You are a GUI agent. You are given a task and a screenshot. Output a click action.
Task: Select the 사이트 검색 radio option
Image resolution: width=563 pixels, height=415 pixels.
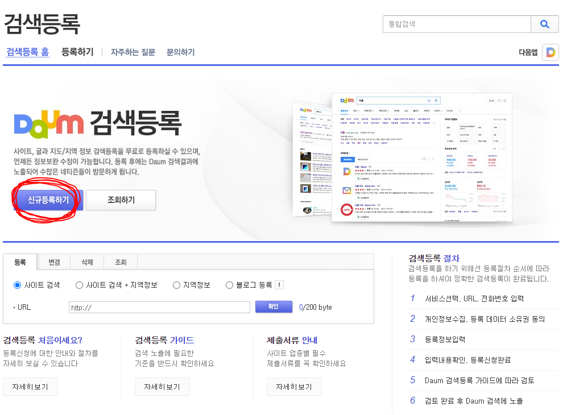pos(17,285)
